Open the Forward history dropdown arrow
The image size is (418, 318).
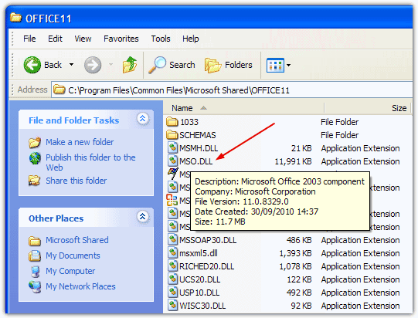(x=111, y=65)
